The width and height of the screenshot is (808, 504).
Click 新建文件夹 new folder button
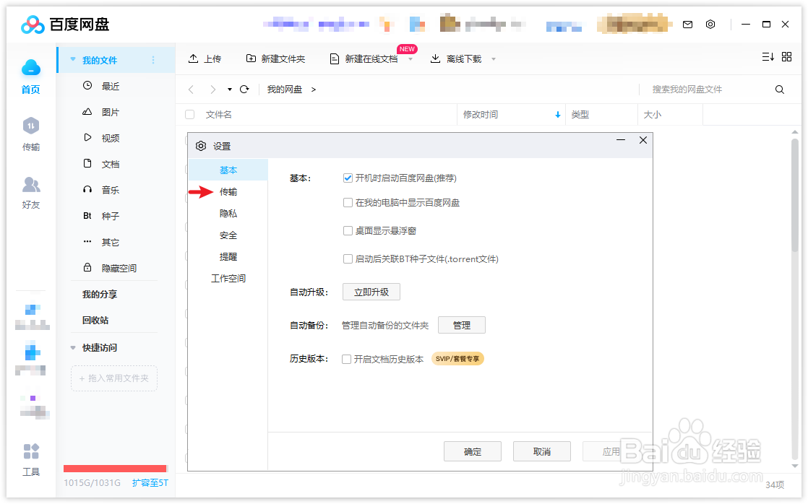tap(275, 58)
